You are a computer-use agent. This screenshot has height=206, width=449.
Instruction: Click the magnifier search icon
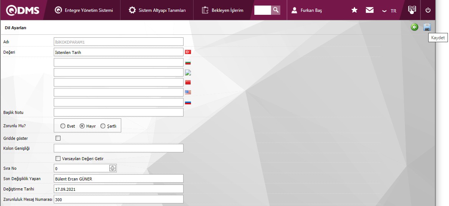275,10
